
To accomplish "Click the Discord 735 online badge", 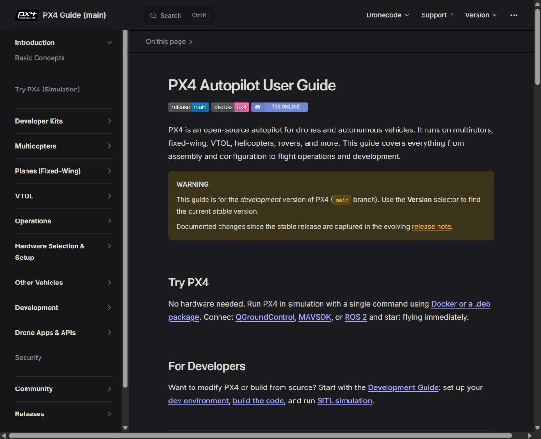I will [x=279, y=107].
